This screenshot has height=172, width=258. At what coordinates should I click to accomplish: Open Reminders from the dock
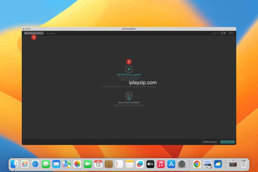tap(119, 164)
